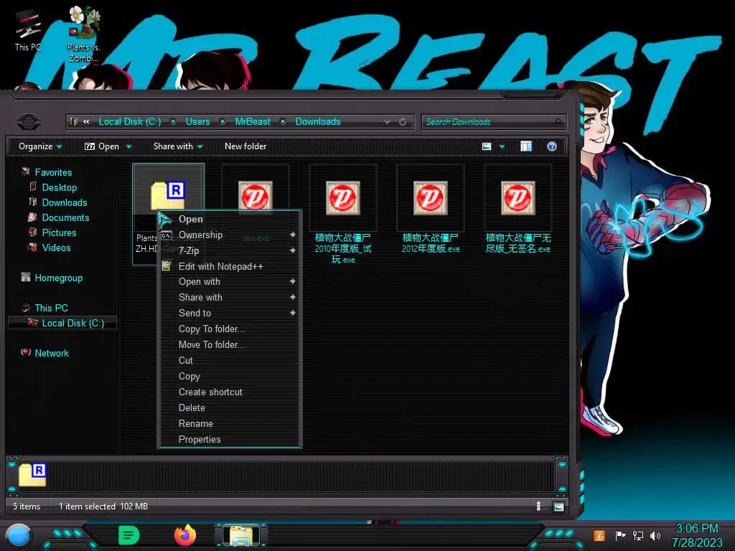Viewport: 735px width, 551px height.
Task: Expand the Open with submenu
Action: (230, 281)
